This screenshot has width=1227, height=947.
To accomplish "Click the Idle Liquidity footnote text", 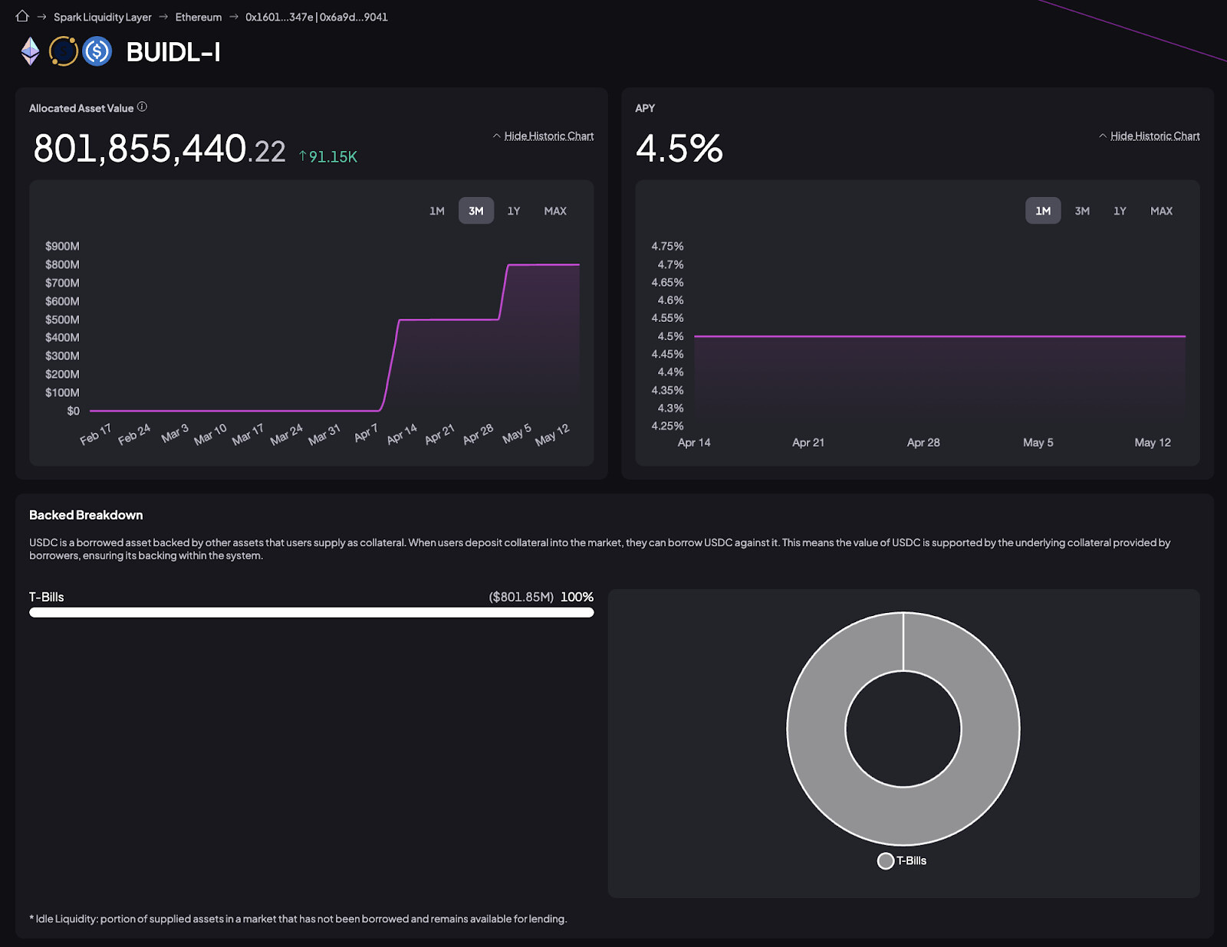I will coord(298,919).
